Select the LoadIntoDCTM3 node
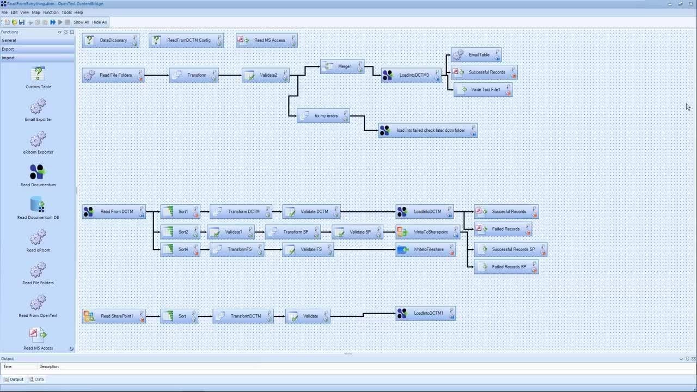The height and width of the screenshot is (392, 697). tap(411, 75)
